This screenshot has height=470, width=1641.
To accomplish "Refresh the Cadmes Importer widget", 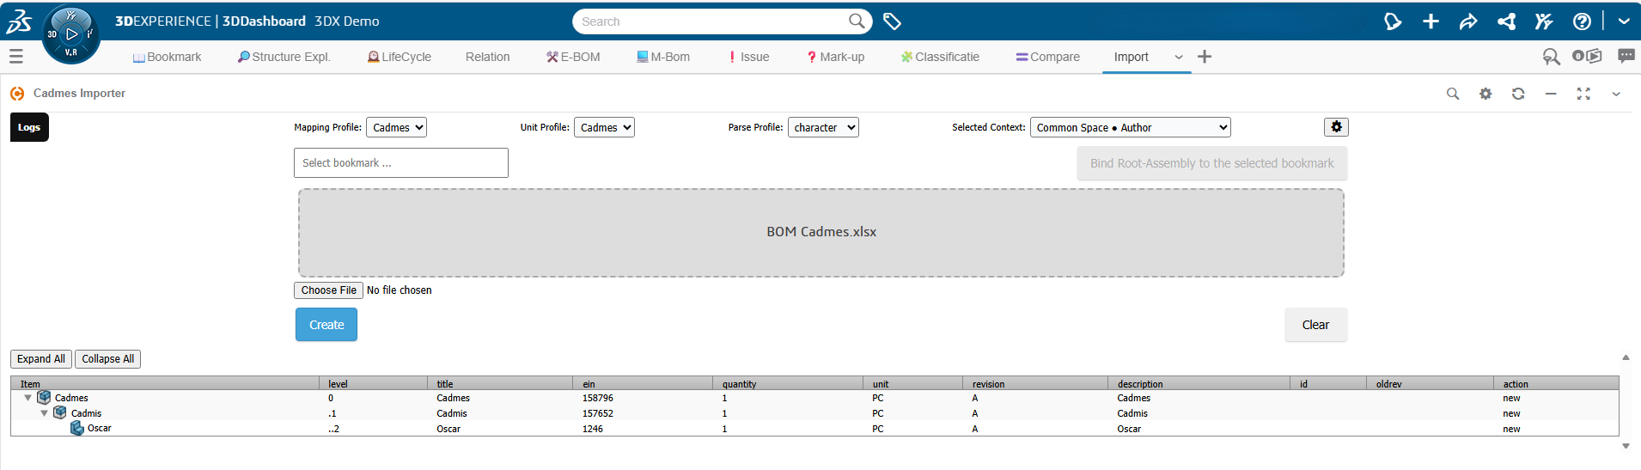I will 1518,94.
